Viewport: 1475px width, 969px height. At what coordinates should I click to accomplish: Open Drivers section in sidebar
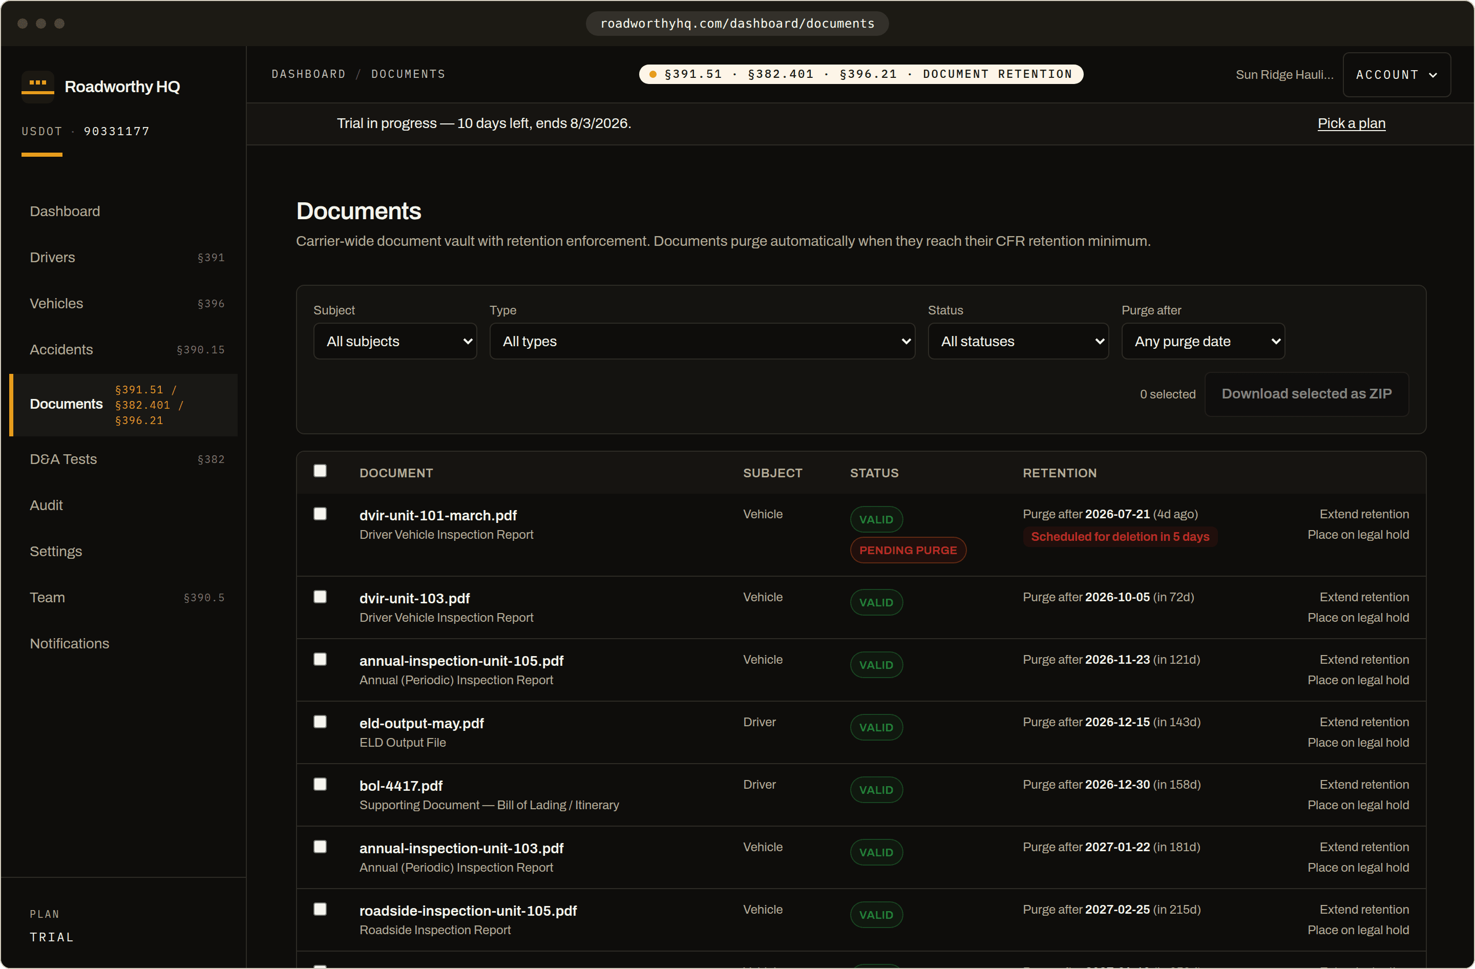tap(124, 258)
